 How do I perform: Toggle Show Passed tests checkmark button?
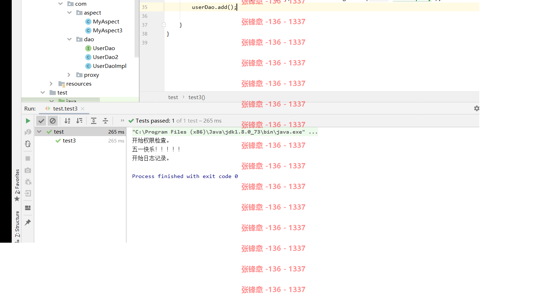[41, 121]
